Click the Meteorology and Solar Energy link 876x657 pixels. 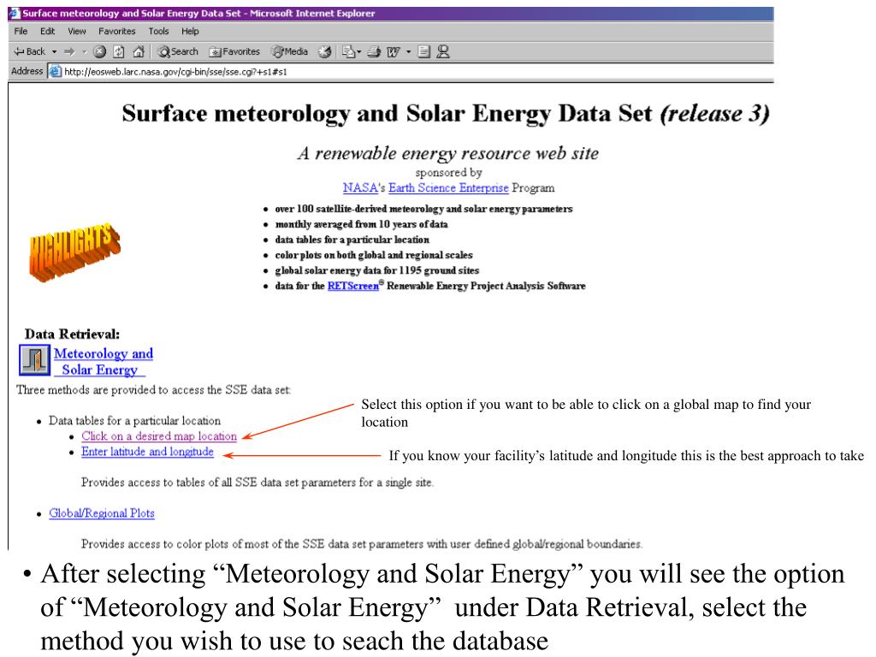pos(103,362)
